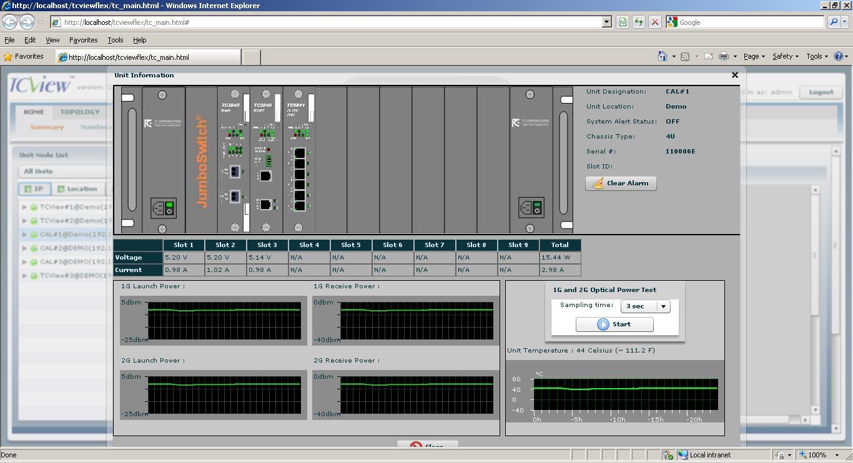853x463 pixels.
Task: Switch to the HOME tab
Action: click(34, 112)
